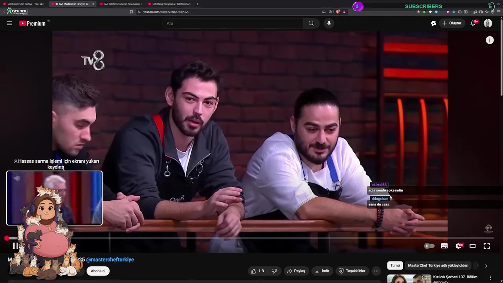Image resolution: width=503 pixels, height=283 pixels.
Task: Open the notifications bell
Action: point(473,23)
